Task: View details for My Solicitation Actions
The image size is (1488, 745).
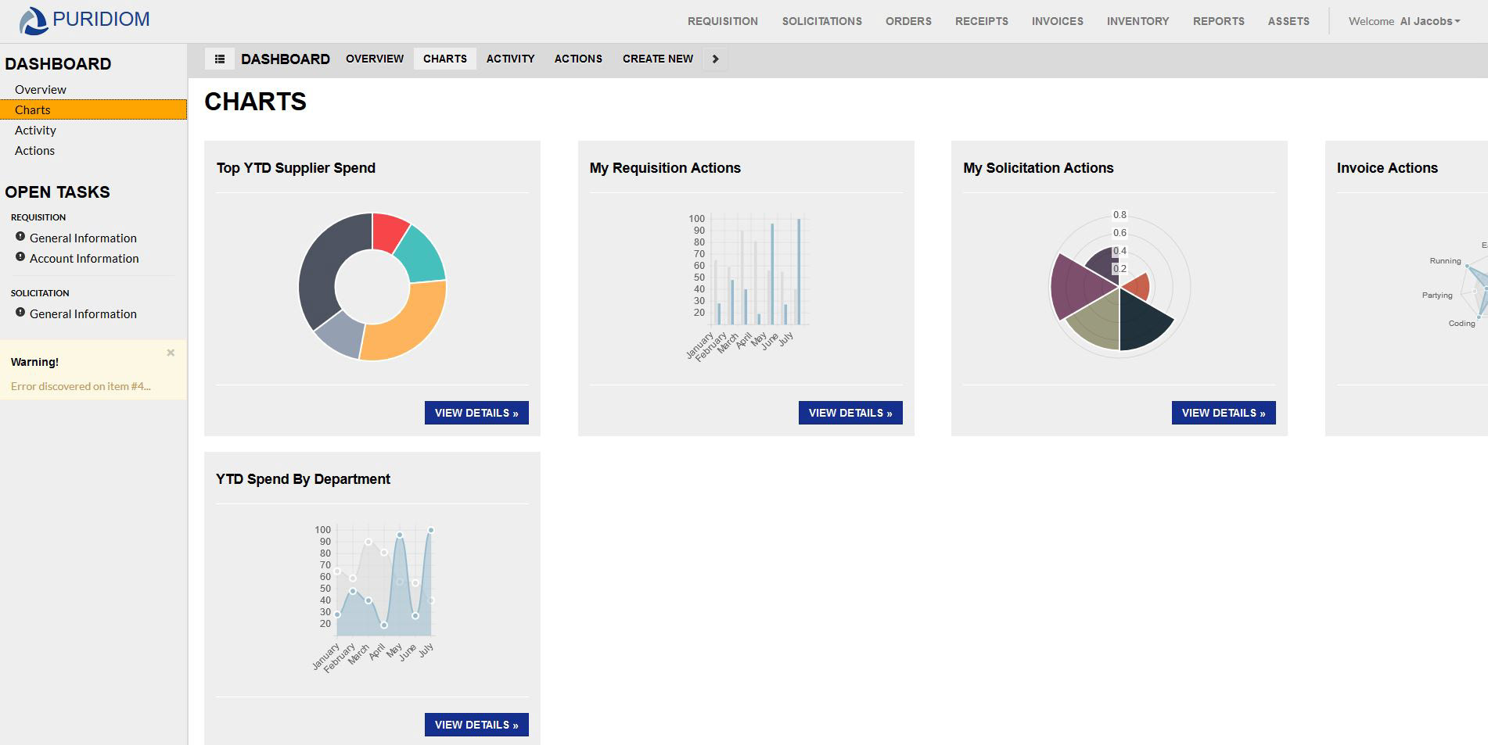Action: (x=1224, y=413)
